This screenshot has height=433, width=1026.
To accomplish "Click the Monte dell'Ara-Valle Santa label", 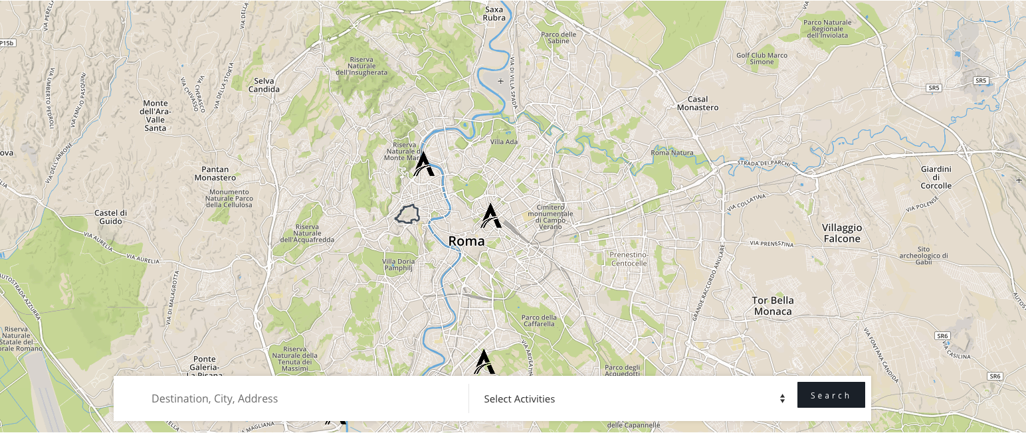I will 155,116.
